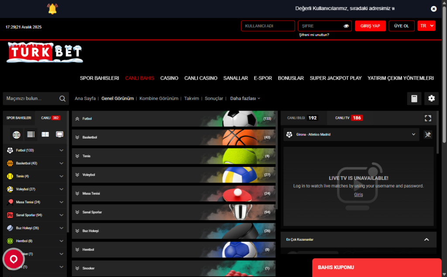Image resolution: width=447 pixels, height=277 pixels.
Task: Click the Şifreni mi unuttun? link
Action: tap(314, 35)
